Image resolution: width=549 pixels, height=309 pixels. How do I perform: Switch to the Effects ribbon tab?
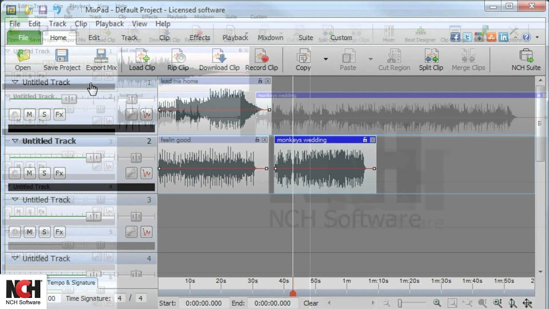pos(200,38)
